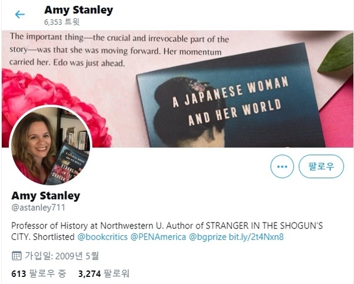Viewport: 354px width, 284px height.
Task: Click the back arrow icon
Action: [20, 14]
